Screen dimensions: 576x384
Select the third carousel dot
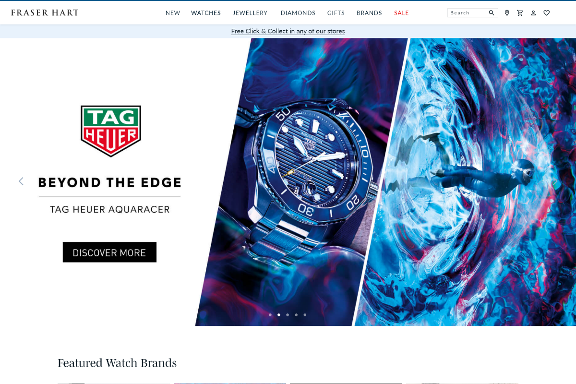pos(288,315)
